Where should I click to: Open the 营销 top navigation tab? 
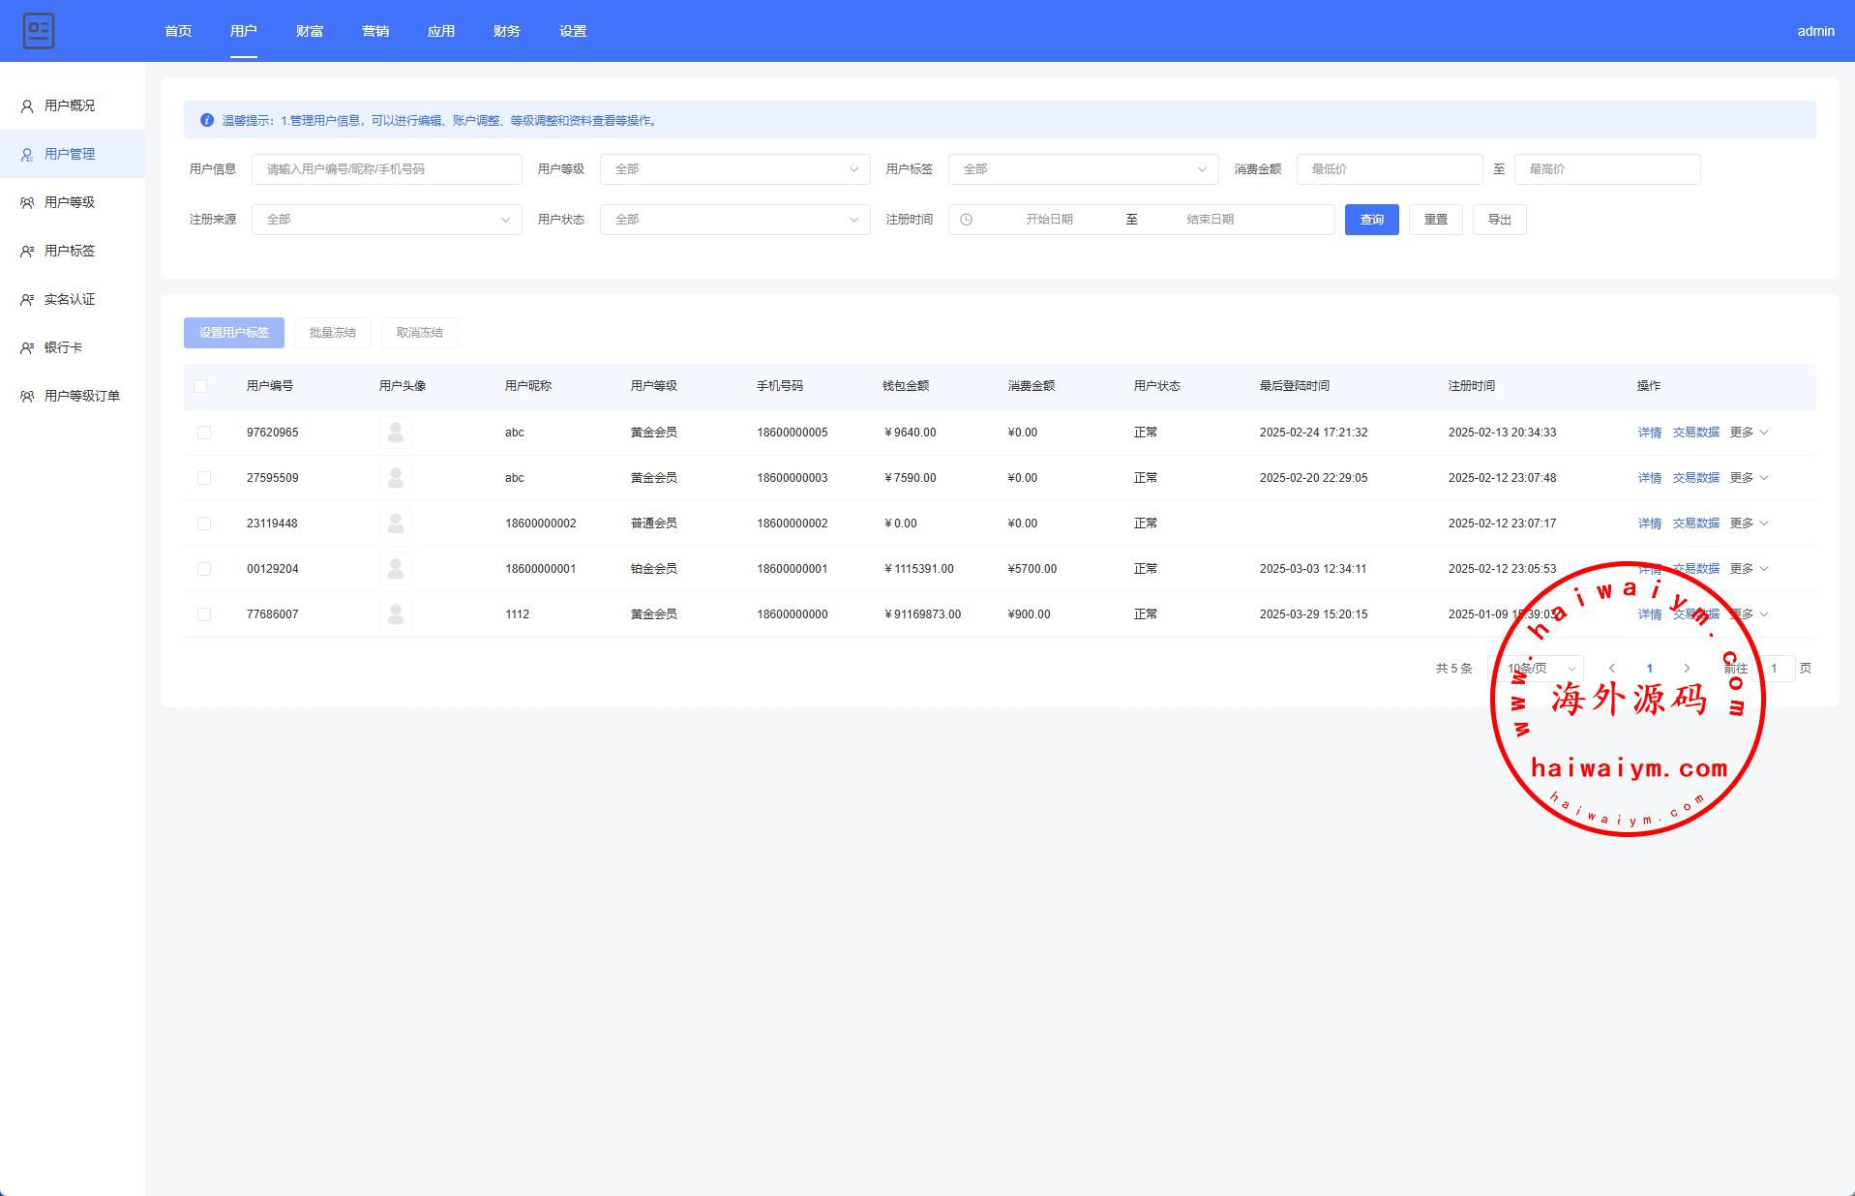click(x=374, y=31)
